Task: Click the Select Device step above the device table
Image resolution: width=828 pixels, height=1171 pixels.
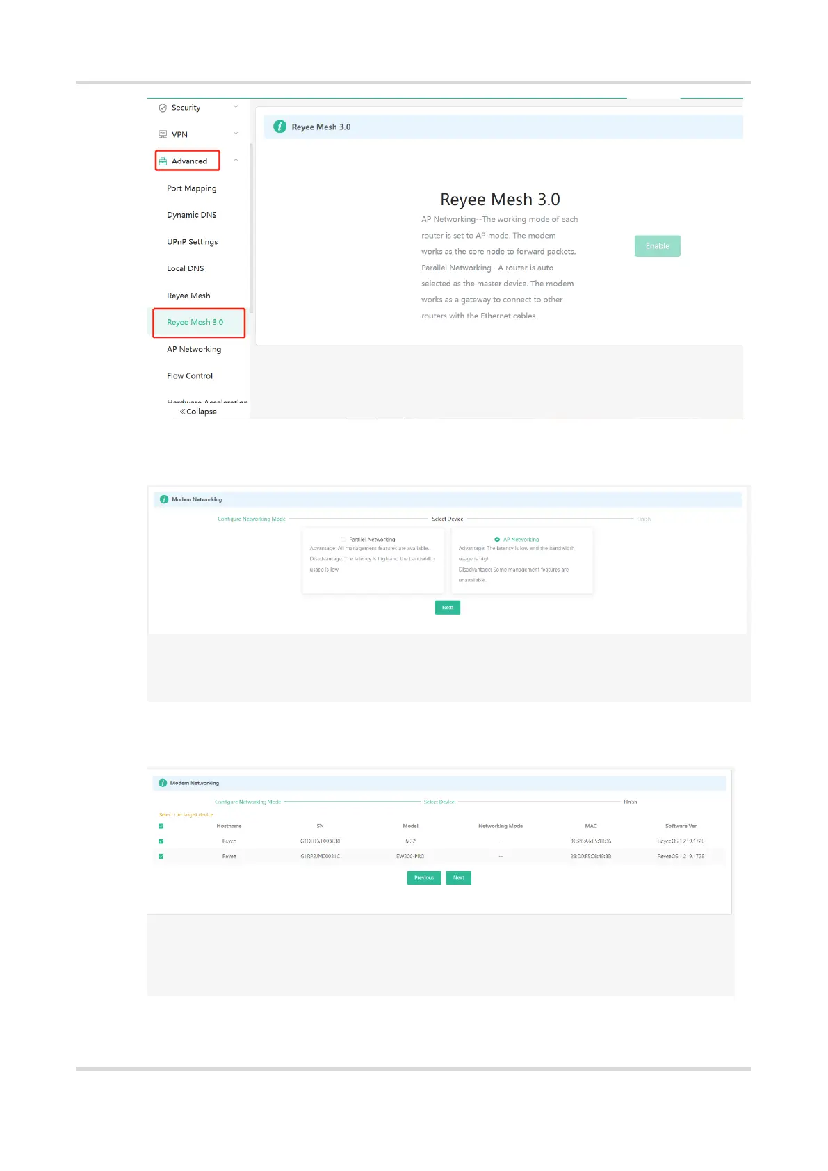Action: [x=439, y=802]
